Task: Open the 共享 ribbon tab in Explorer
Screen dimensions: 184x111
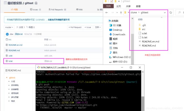Action: pos(128,6)
